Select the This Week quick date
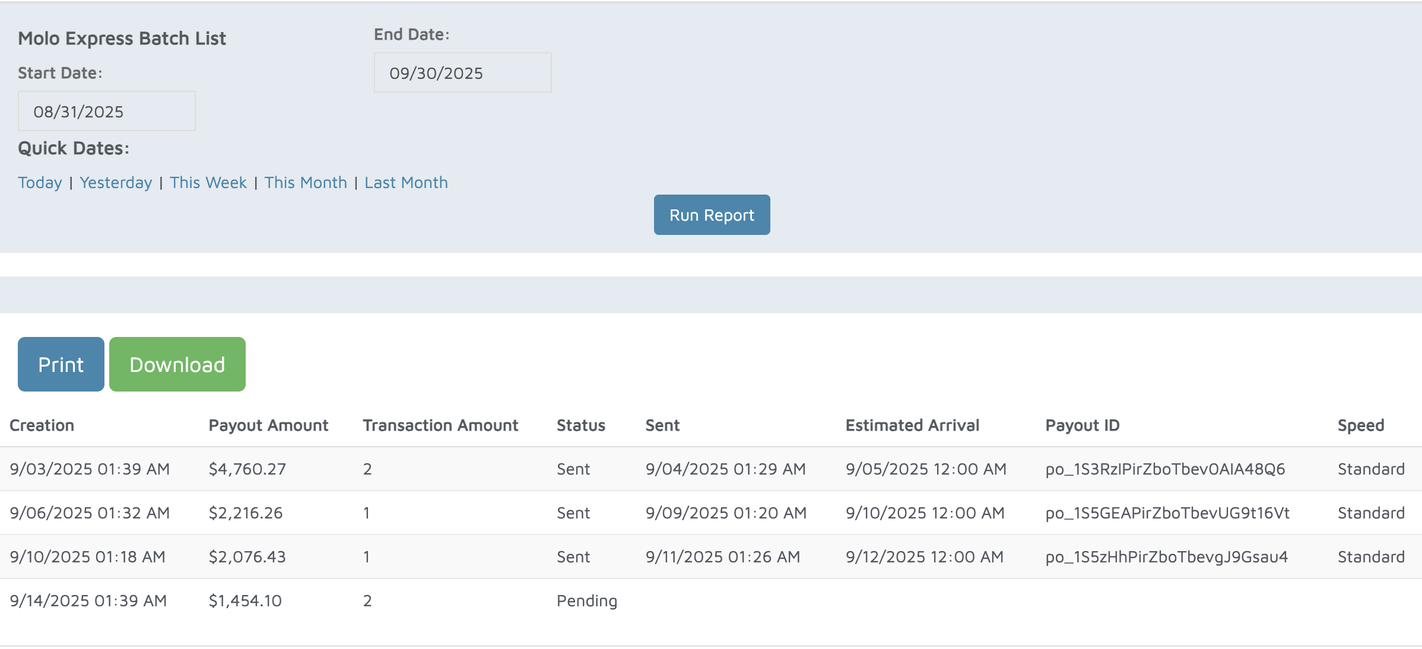This screenshot has height=649, width=1422. (x=208, y=183)
